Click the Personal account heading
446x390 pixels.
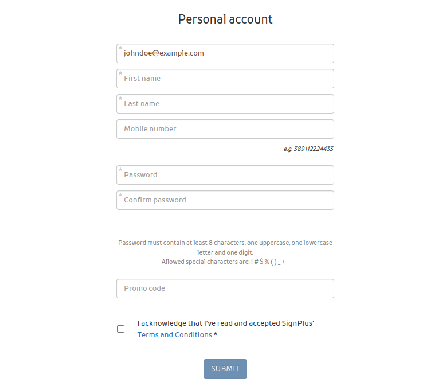coord(225,19)
